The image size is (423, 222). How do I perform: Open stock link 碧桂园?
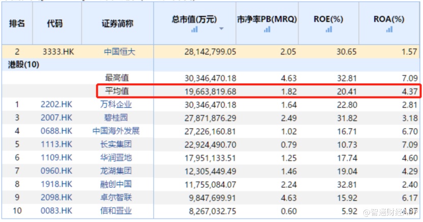[116, 117]
